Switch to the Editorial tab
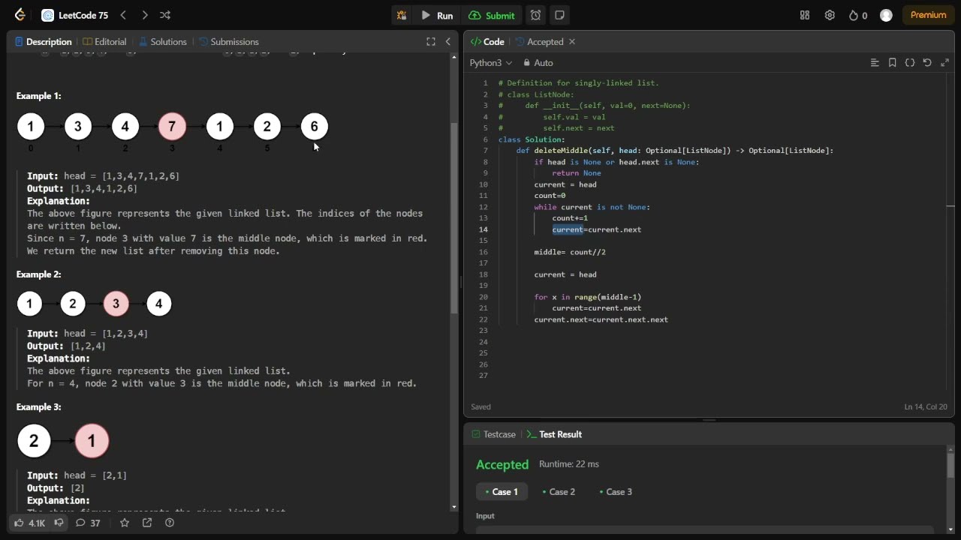961x540 pixels. pos(105,42)
